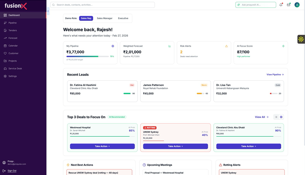Switch deals to list view
The height and width of the screenshot is (175, 305).
[276, 117]
